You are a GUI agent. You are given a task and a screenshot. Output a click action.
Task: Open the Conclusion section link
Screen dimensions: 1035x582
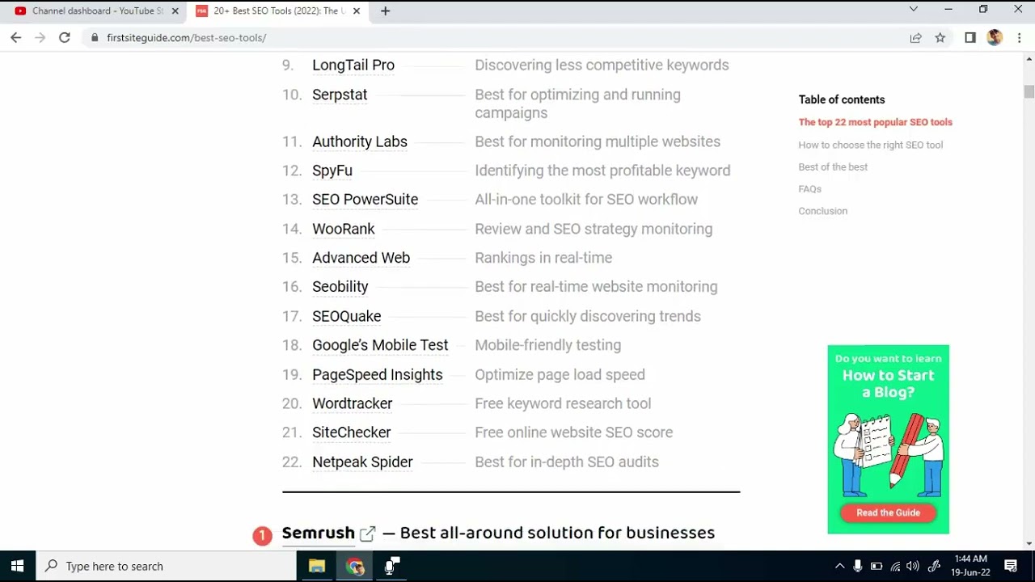tap(822, 210)
